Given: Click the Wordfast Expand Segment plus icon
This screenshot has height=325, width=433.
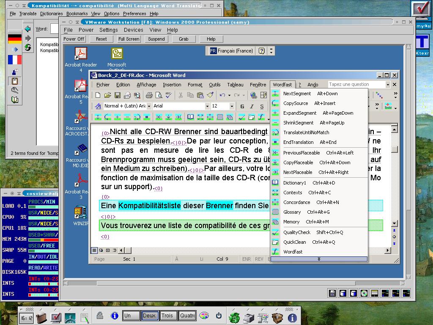Looking at the screenshot, I should pyautogui.click(x=118, y=117).
